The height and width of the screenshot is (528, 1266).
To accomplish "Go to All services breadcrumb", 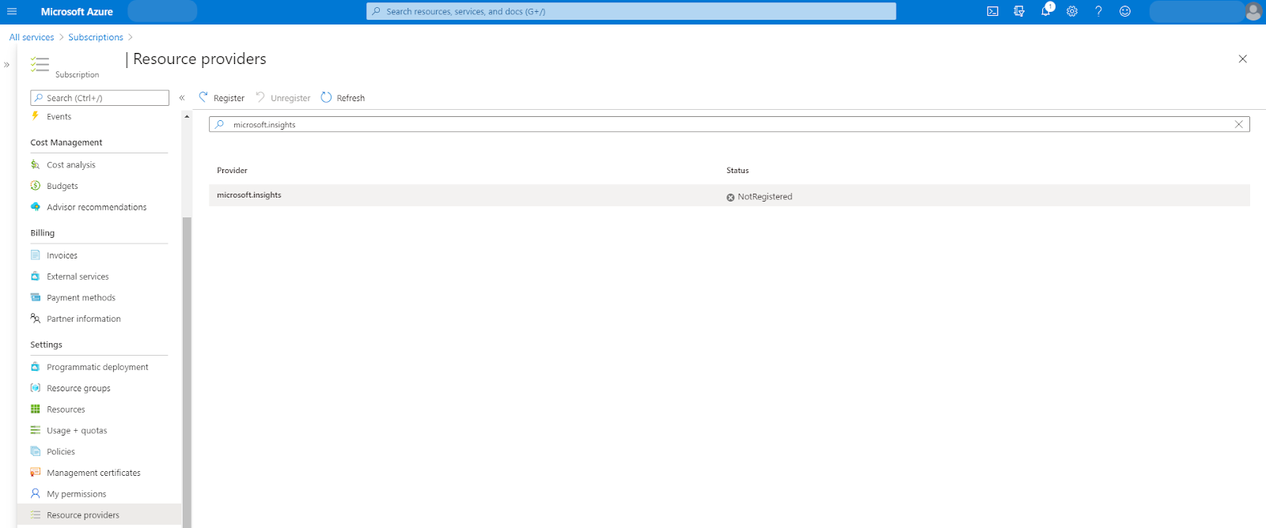I will [32, 37].
